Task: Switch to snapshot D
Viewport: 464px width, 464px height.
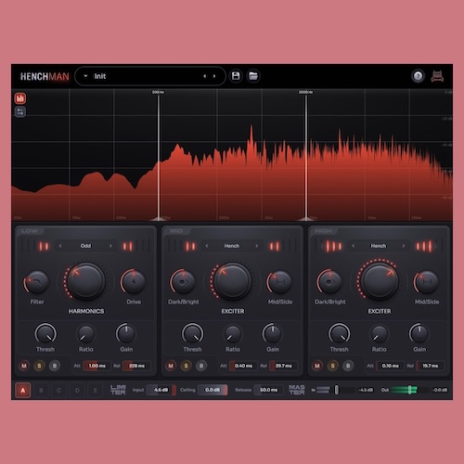Action: tap(77, 391)
